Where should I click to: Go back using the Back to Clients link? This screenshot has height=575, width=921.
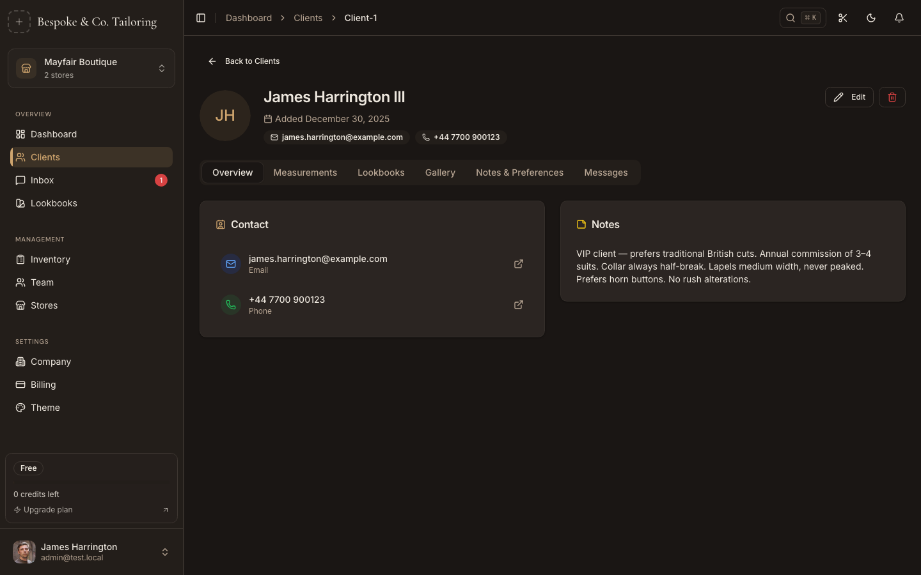(x=244, y=61)
